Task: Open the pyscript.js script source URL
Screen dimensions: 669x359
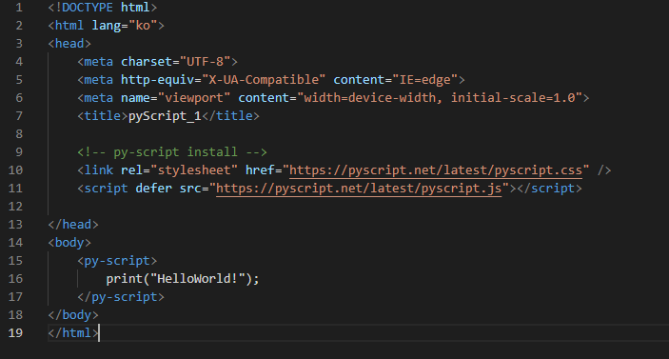Action: 359,188
